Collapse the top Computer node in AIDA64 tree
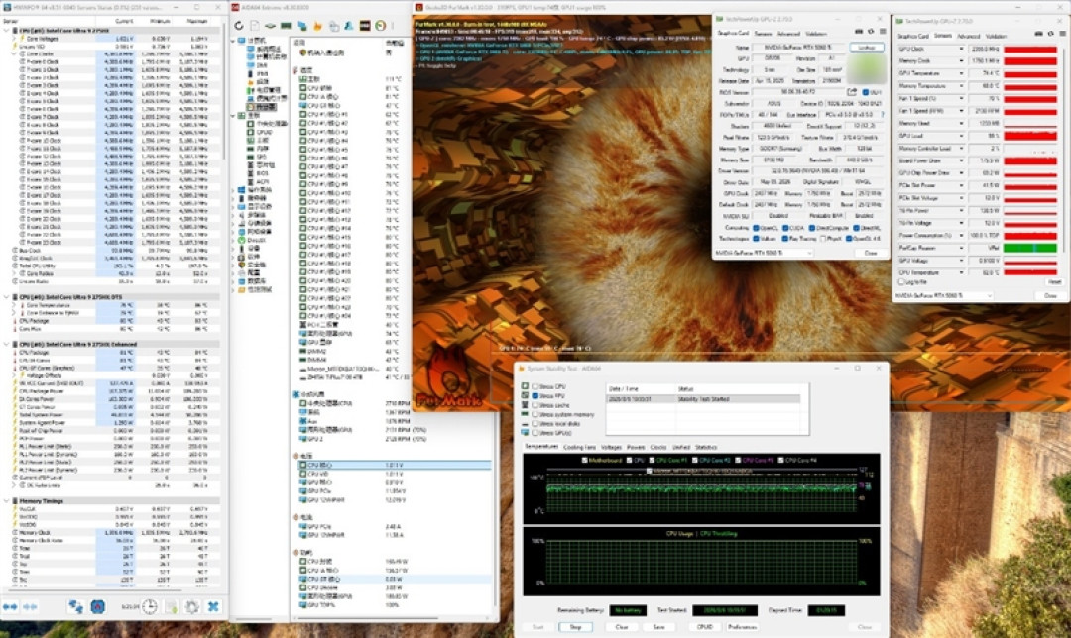This screenshot has width=1071, height=638. 234,41
